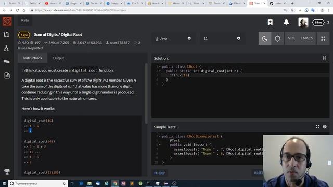Click the Windows taskbar search box

point(38,183)
